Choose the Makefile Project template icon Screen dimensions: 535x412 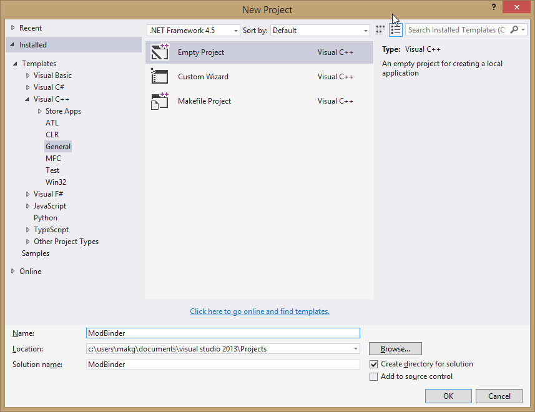(x=160, y=101)
